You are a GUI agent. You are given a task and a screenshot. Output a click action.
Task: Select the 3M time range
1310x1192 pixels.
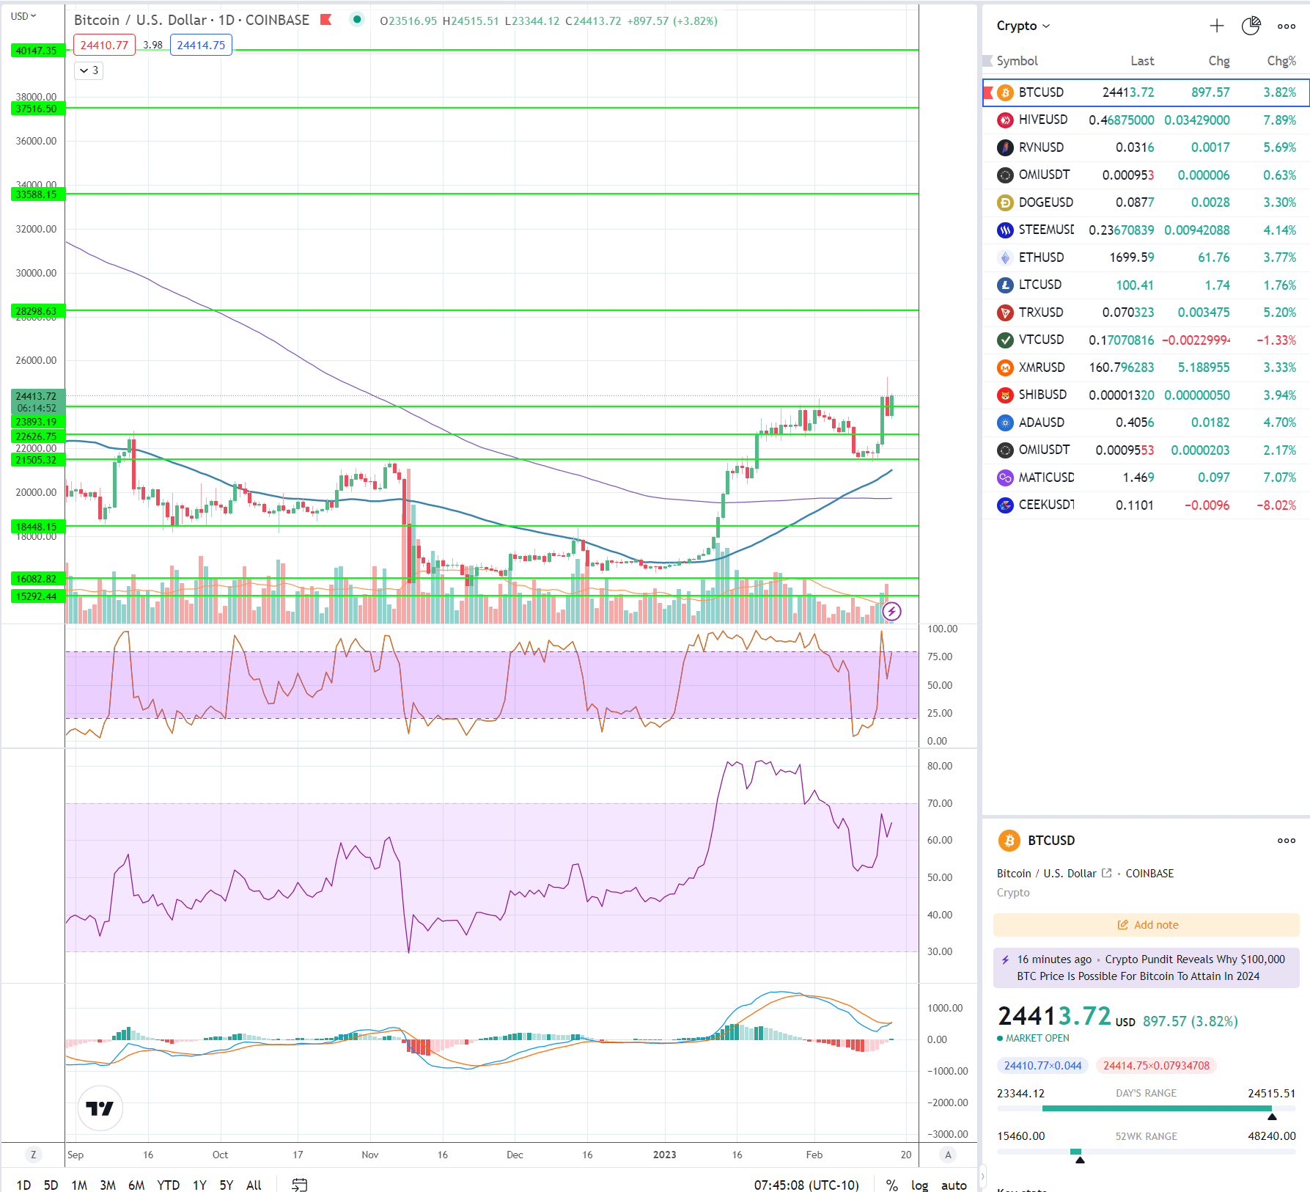tap(108, 1185)
